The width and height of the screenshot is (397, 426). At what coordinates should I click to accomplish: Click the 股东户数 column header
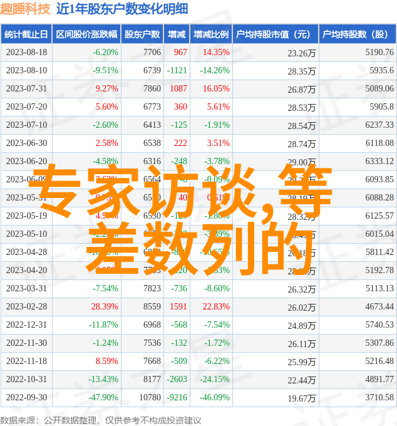[142, 34]
